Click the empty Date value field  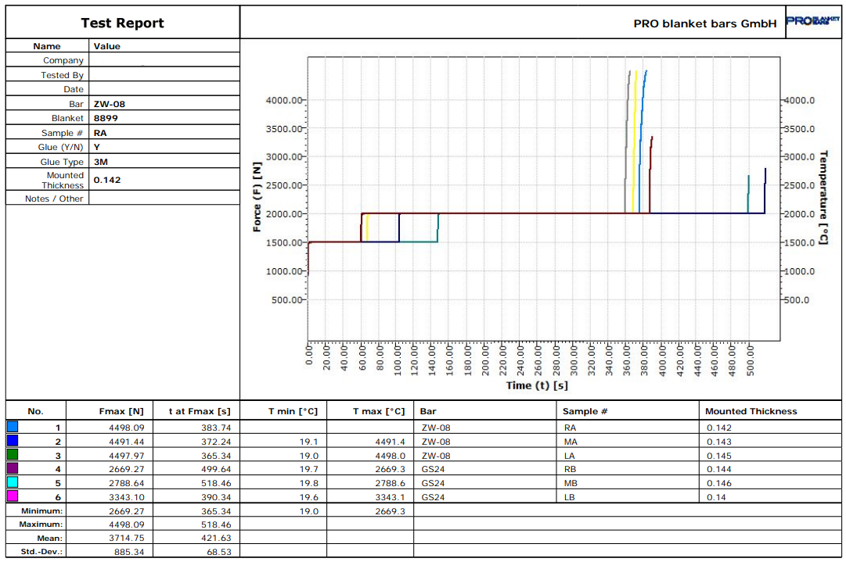click(x=164, y=89)
